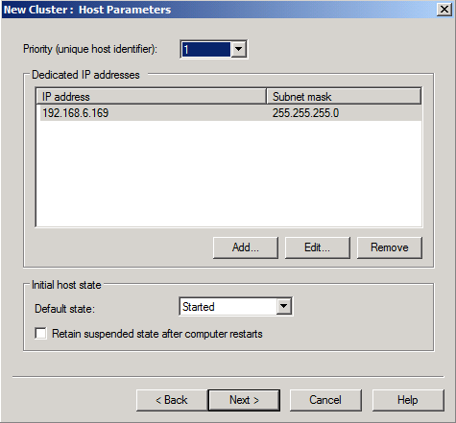The height and width of the screenshot is (423, 456).
Task: Click the Retain suspended state checkbox label
Action: click(x=157, y=334)
